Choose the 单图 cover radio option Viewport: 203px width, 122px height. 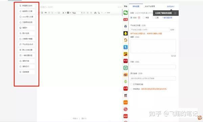pyautogui.click(x=144, y=18)
